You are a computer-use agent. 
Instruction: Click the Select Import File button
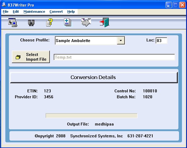pyautogui.click(x=31, y=57)
